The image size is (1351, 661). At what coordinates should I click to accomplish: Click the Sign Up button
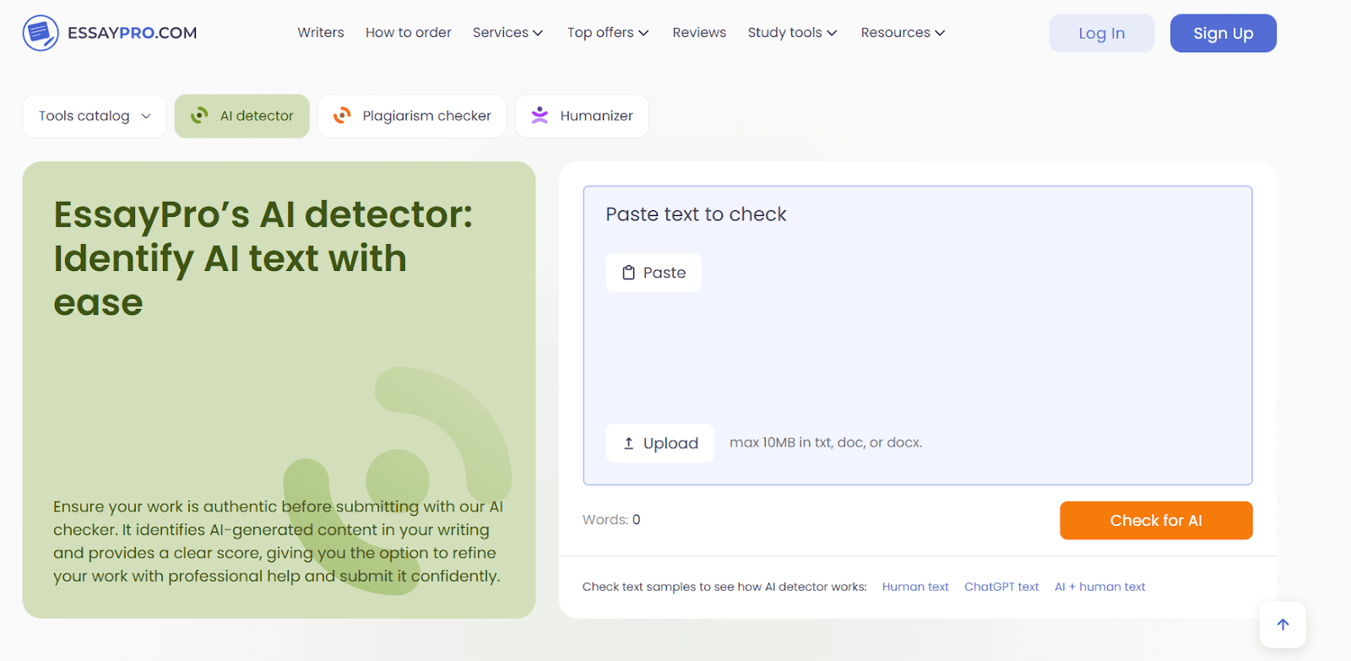pyautogui.click(x=1223, y=33)
